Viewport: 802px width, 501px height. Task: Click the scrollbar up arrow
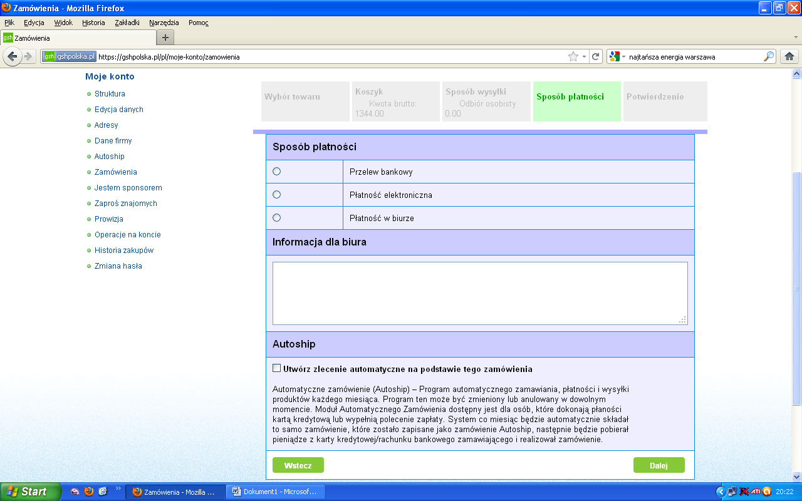pyautogui.click(x=797, y=74)
